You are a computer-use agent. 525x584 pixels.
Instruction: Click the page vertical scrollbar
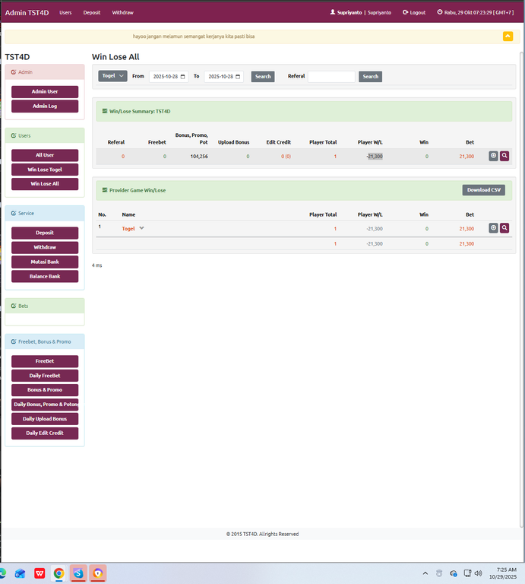(x=522, y=289)
